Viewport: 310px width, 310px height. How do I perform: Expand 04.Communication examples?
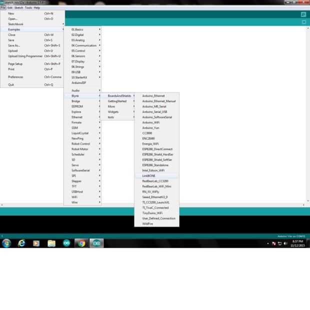click(x=83, y=45)
